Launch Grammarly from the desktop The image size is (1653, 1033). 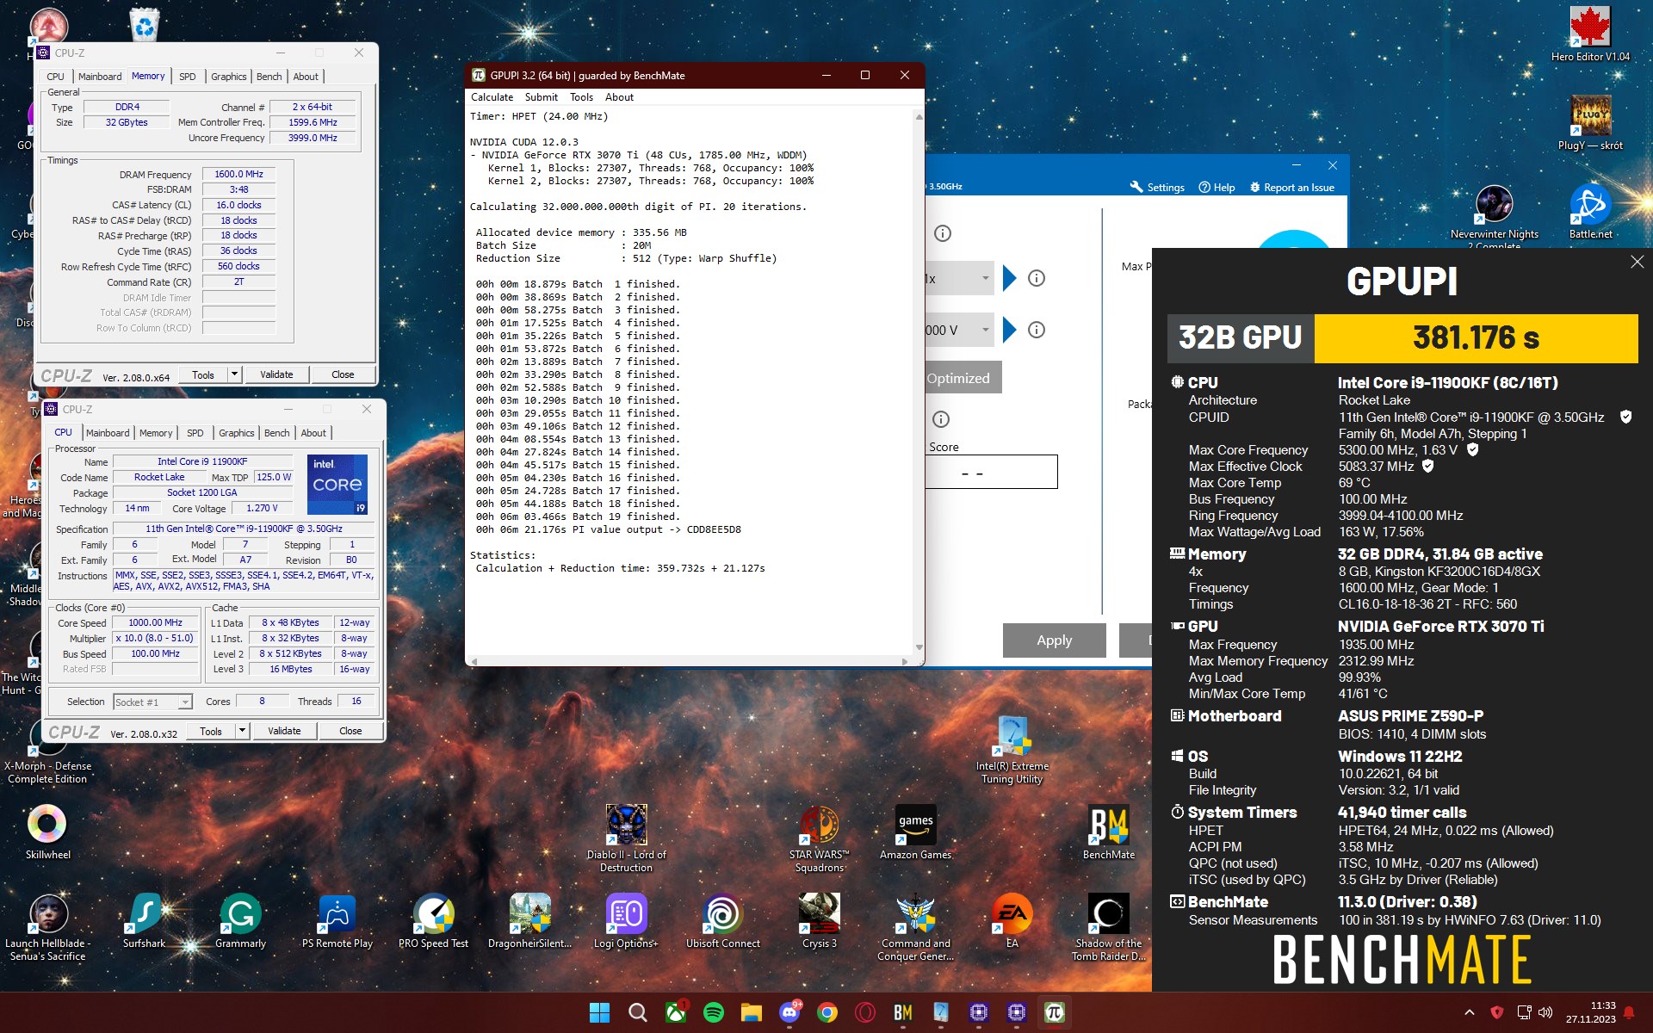pos(240,920)
